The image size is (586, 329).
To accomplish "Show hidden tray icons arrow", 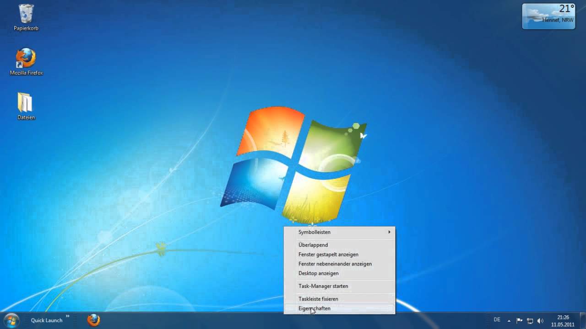I will click(509, 321).
